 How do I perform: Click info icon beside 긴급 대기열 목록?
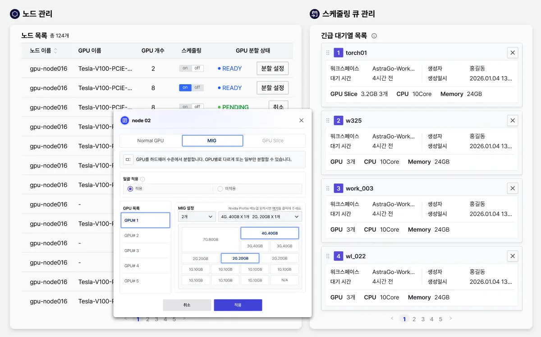click(x=374, y=36)
